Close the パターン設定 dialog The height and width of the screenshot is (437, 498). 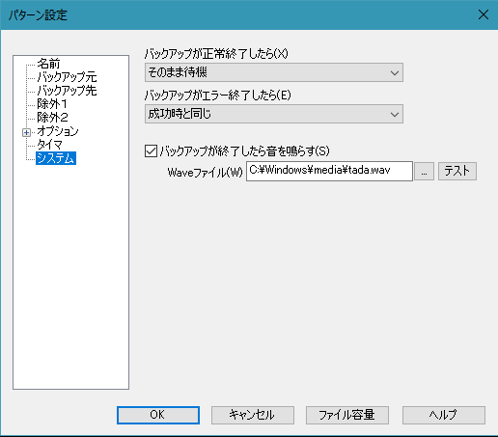pos(484,14)
